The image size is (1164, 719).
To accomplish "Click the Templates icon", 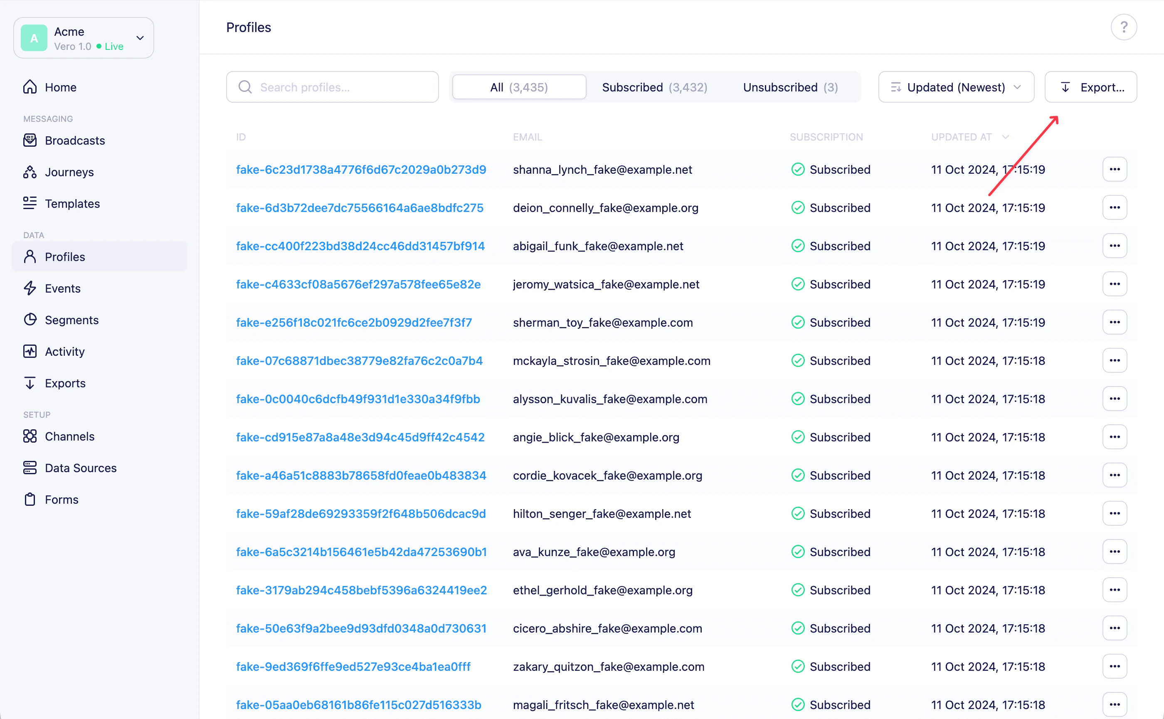I will [30, 203].
